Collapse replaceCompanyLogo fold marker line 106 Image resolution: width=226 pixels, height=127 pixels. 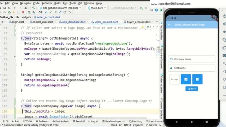pyautogui.click(x=16, y=106)
